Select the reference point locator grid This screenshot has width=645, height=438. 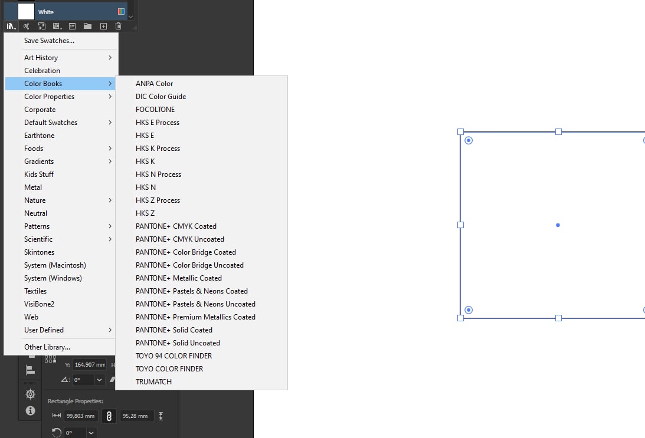click(50, 359)
